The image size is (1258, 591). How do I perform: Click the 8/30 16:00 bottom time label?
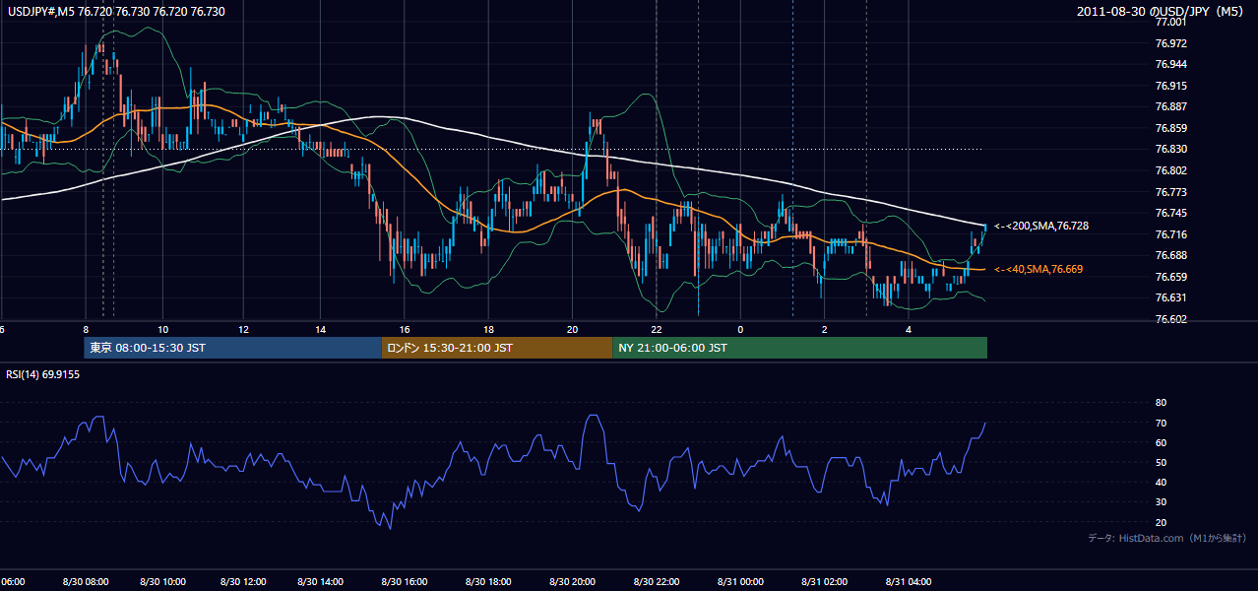[405, 582]
